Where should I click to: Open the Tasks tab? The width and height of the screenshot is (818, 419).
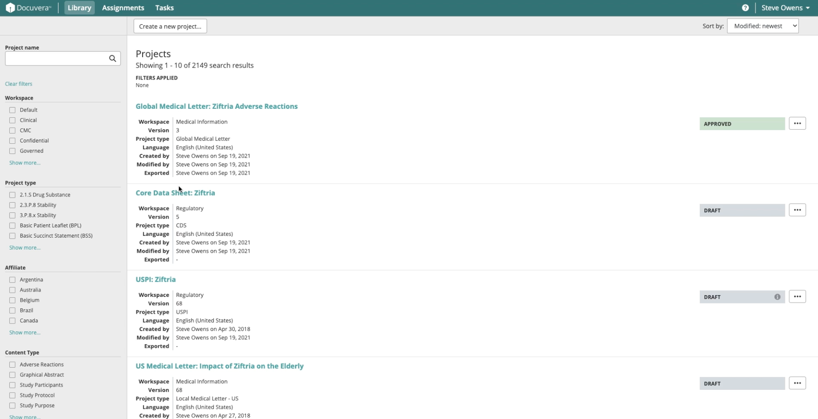164,8
